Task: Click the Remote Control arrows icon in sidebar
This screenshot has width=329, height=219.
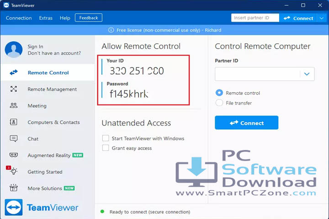Action: pyautogui.click(x=14, y=73)
